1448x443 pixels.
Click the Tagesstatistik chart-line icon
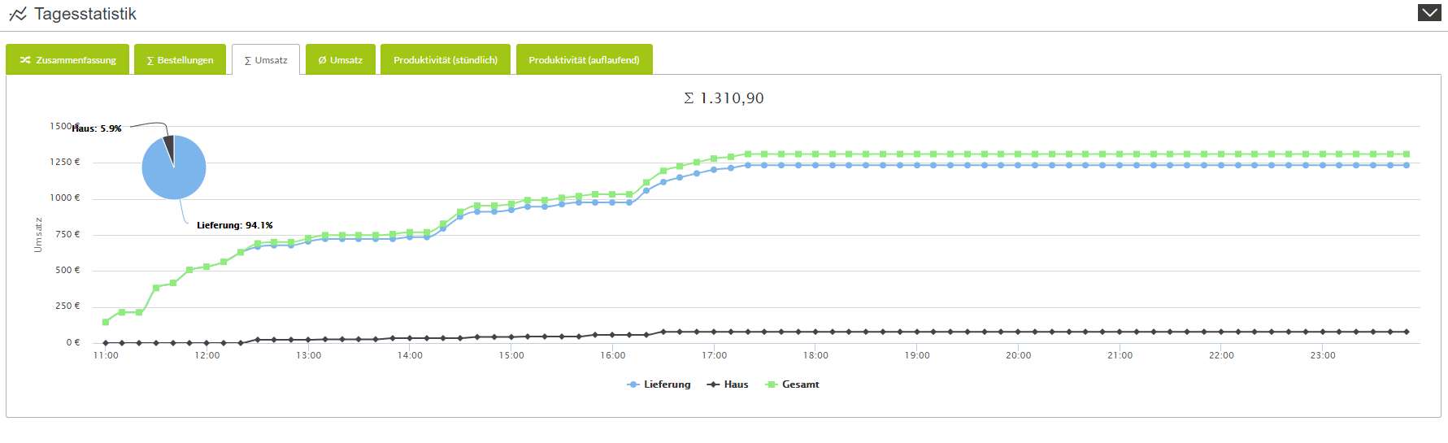pos(18,15)
